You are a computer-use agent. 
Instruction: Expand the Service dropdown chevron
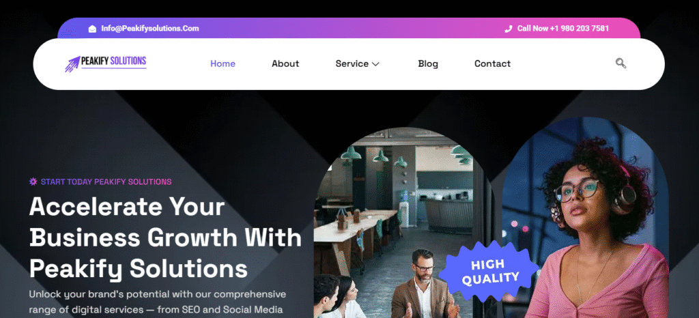[375, 64]
